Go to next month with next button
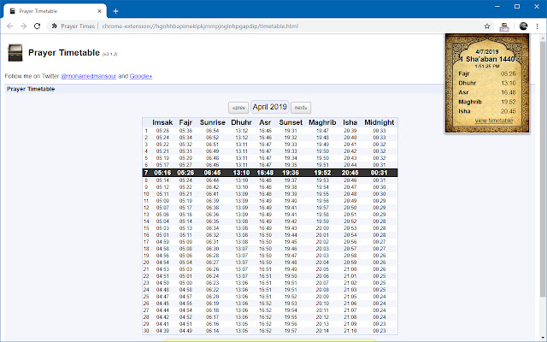 [300, 108]
